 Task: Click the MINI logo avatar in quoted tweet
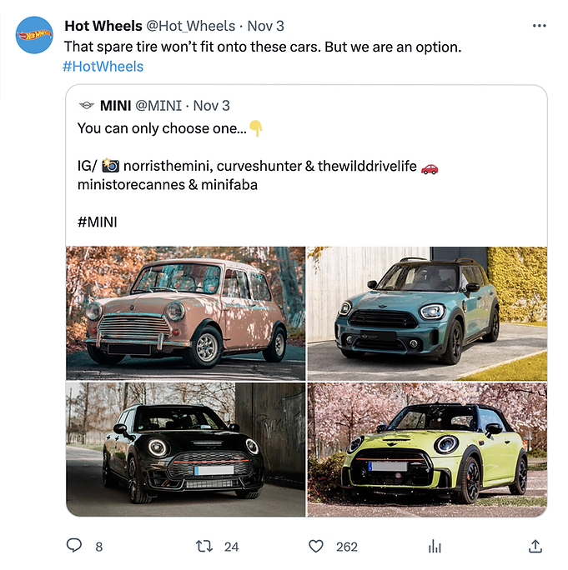[87, 106]
